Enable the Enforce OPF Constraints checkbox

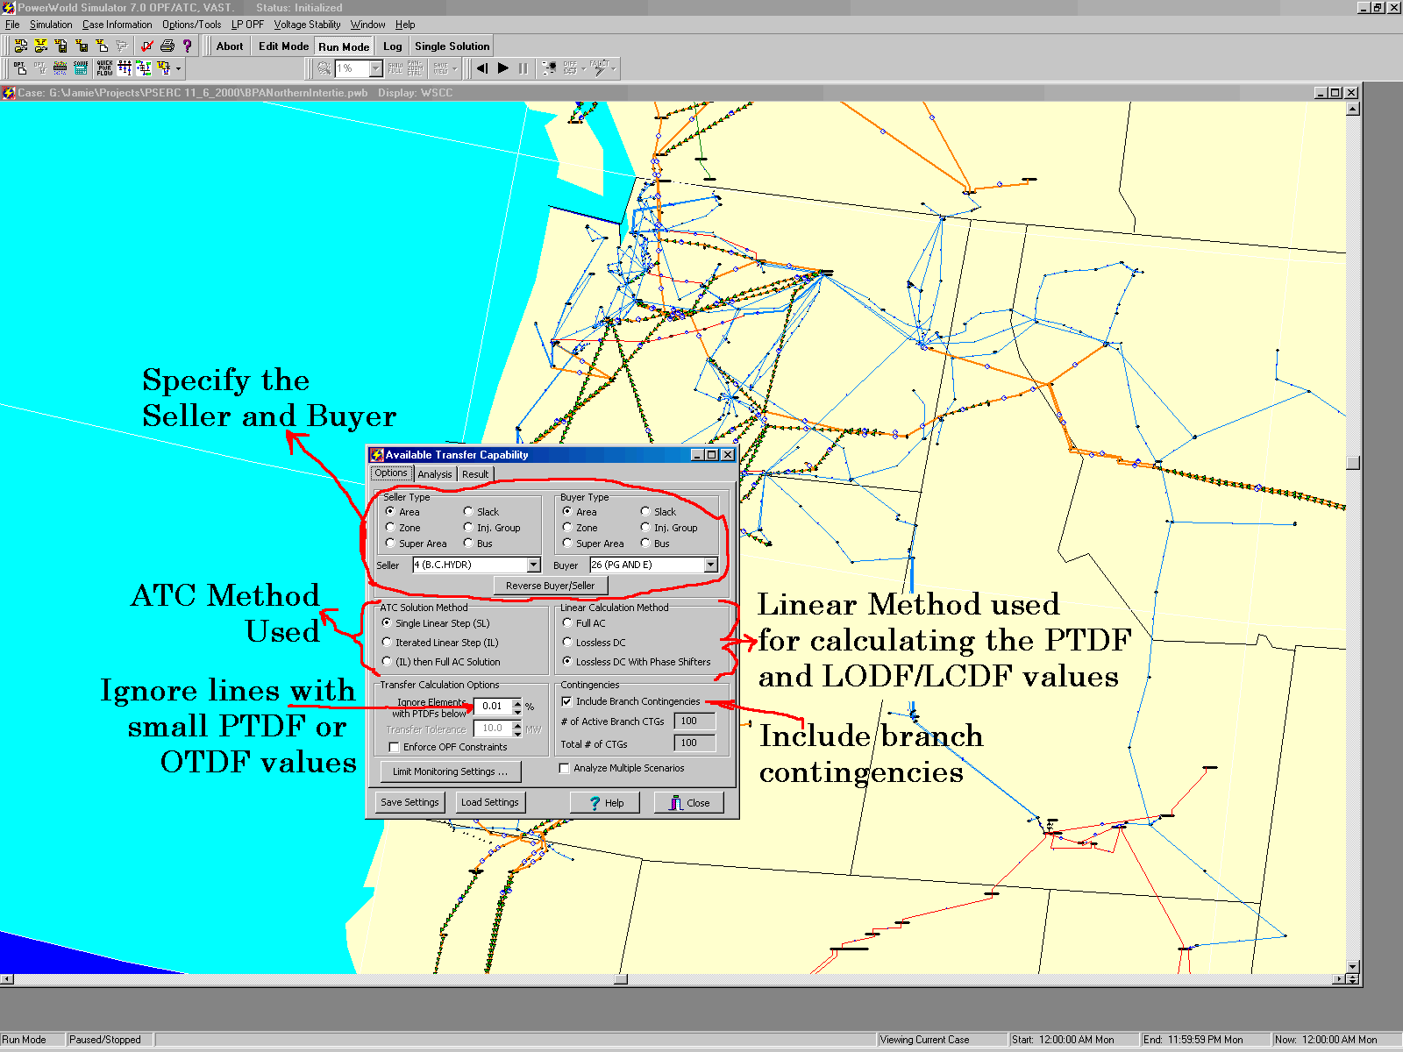click(394, 747)
